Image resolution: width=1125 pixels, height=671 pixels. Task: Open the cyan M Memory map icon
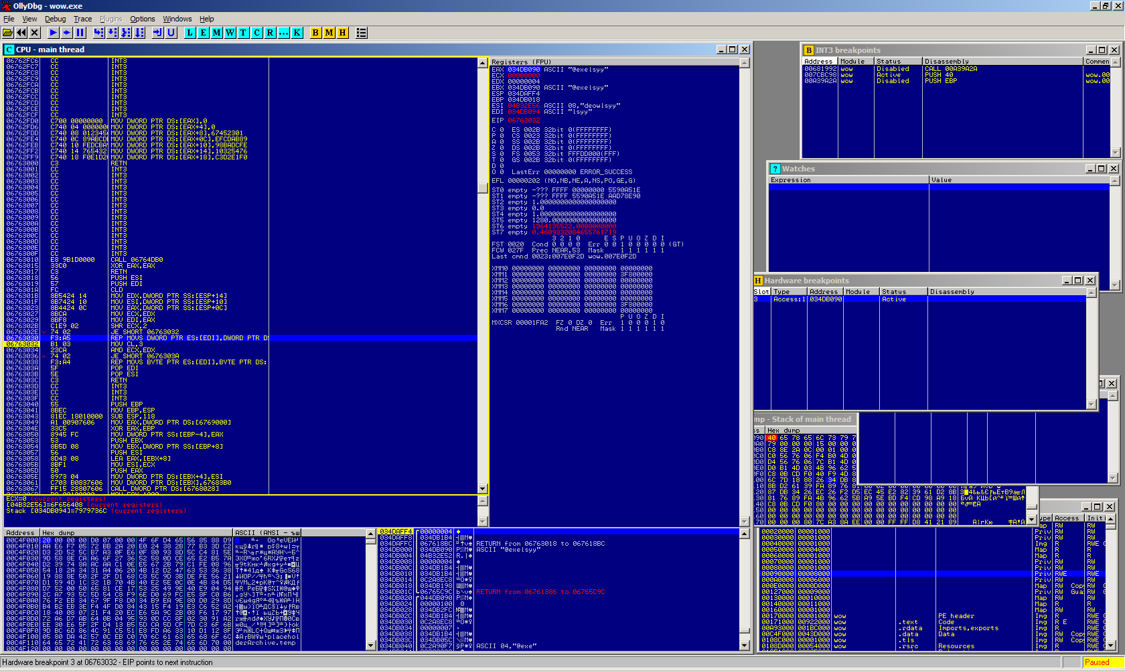coord(217,33)
